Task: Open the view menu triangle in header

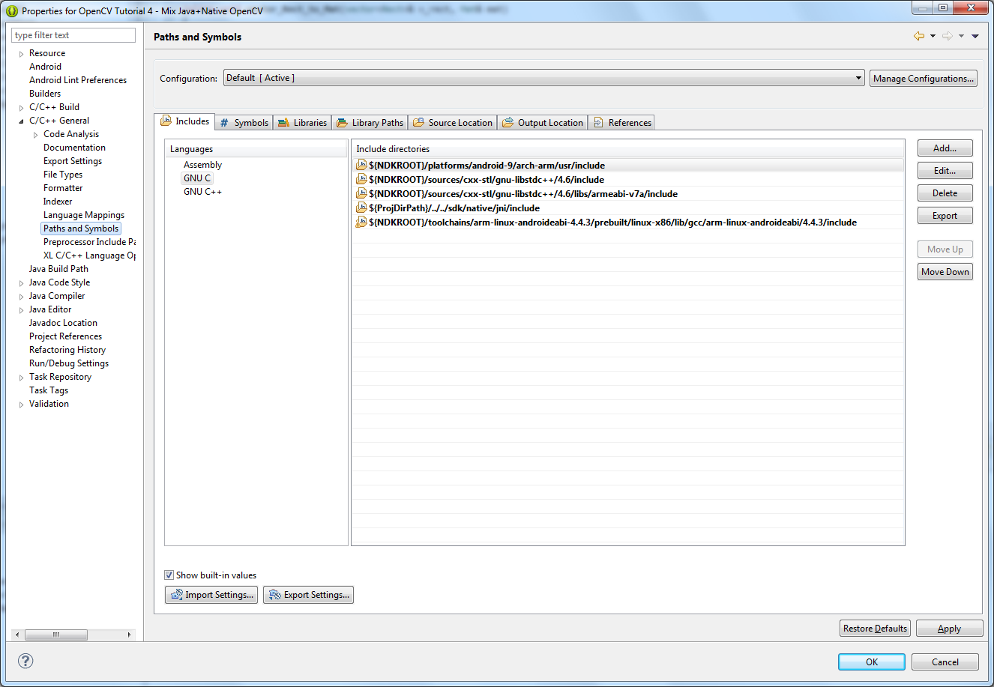Action: [x=975, y=36]
